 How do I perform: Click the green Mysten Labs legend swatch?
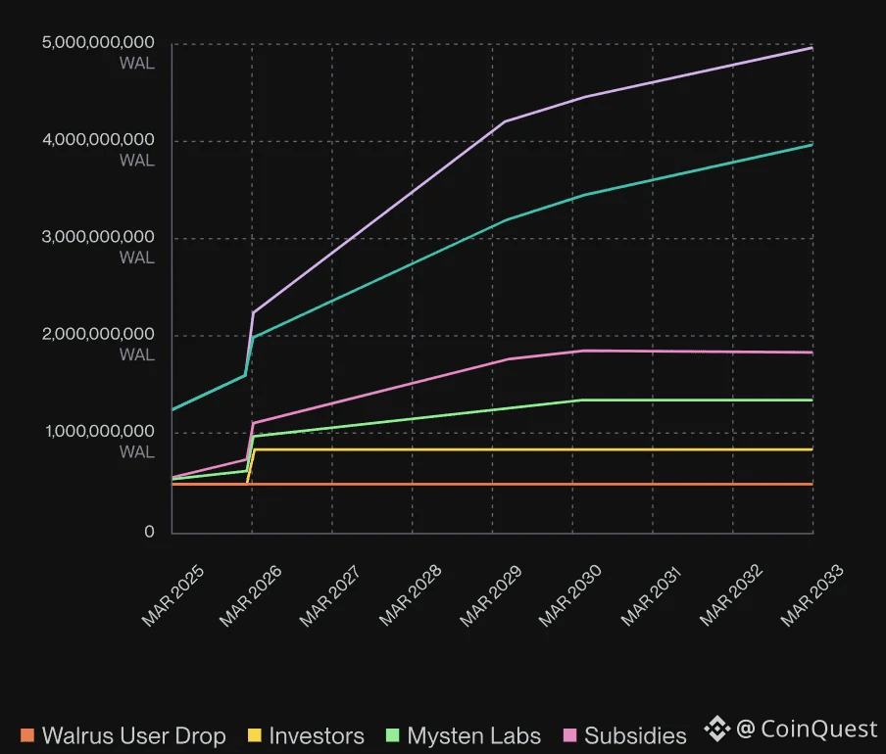pos(392,735)
